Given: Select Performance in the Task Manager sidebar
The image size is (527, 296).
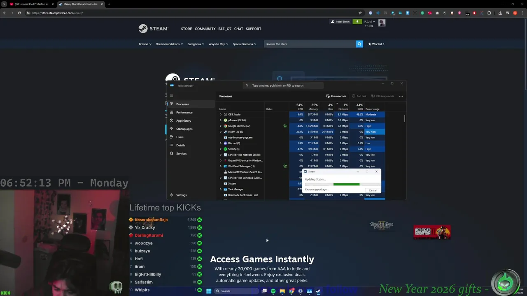Looking at the screenshot, I should pyautogui.click(x=191, y=112).
